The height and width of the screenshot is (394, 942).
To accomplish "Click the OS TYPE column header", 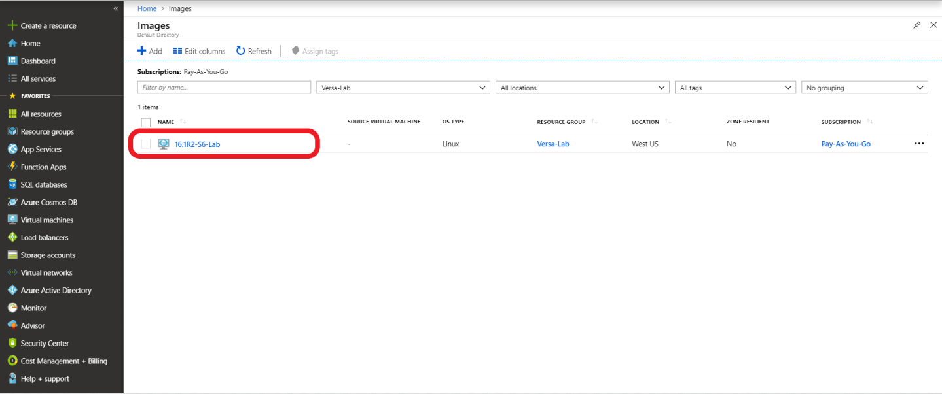I will [x=453, y=122].
